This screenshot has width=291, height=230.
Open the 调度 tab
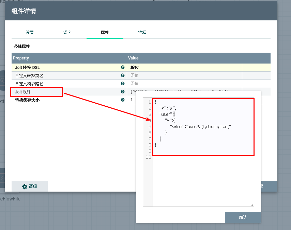[67, 33]
